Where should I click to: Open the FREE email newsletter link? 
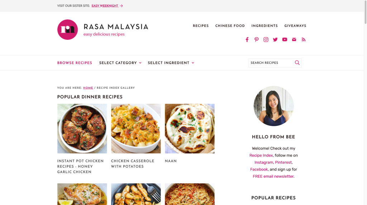pos(273,176)
